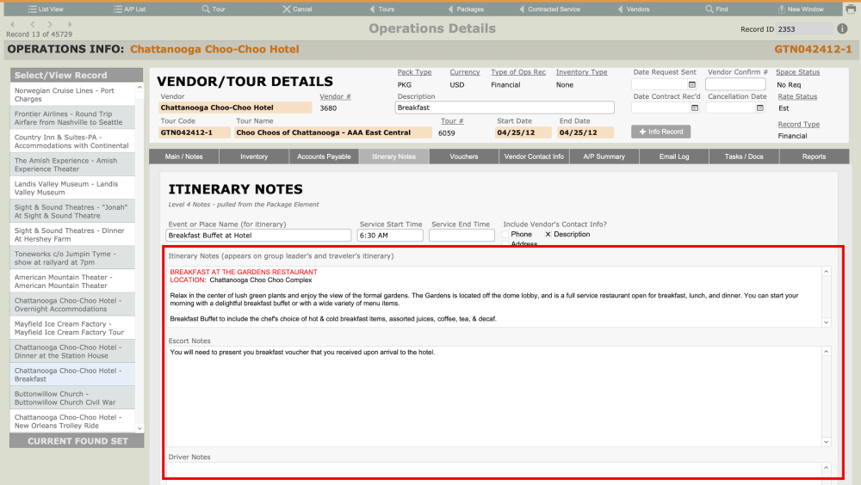Jump to last record arrow
Viewport: 861px width, 485px height.
[70, 24]
